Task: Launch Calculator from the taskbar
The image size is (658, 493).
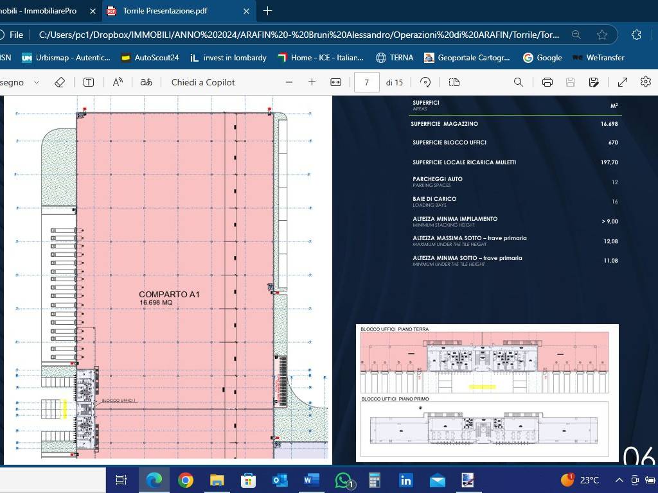Action: [x=375, y=480]
